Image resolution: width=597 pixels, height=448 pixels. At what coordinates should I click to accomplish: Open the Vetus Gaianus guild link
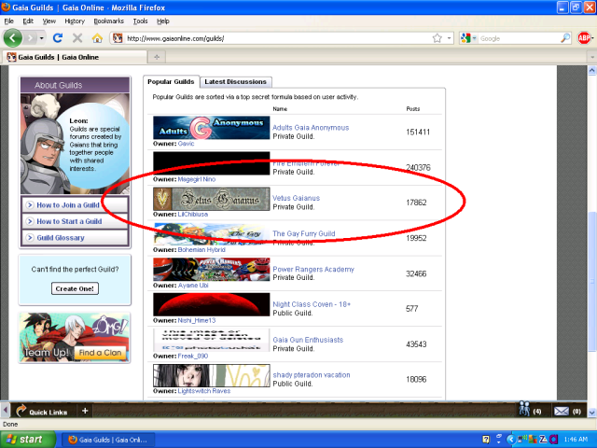(x=297, y=198)
